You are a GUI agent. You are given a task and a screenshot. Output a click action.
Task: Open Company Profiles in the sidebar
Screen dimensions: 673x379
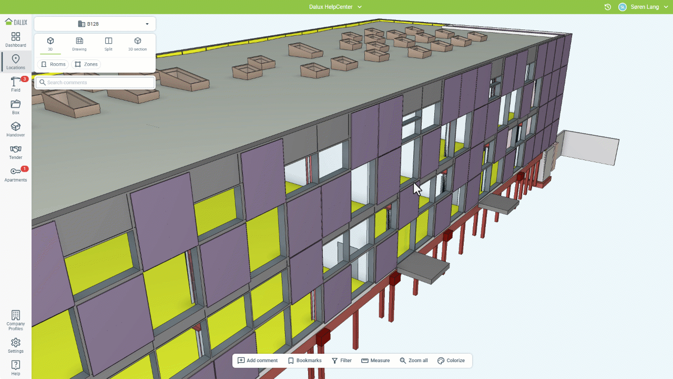coord(16,320)
